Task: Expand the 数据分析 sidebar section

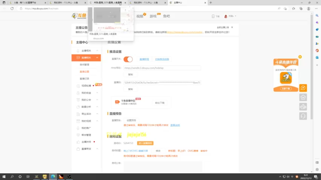Action: click(97, 107)
